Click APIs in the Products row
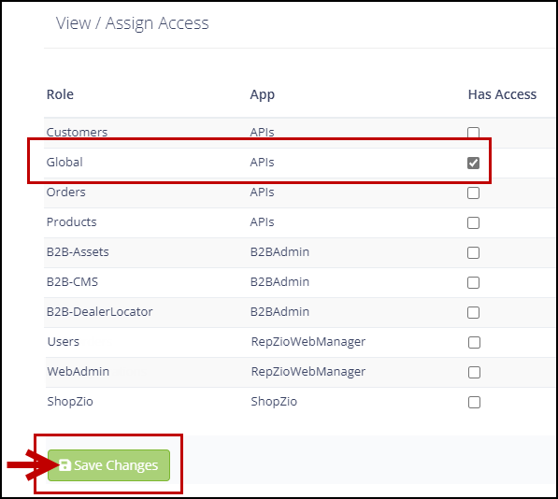This screenshot has width=558, height=499. tap(262, 222)
